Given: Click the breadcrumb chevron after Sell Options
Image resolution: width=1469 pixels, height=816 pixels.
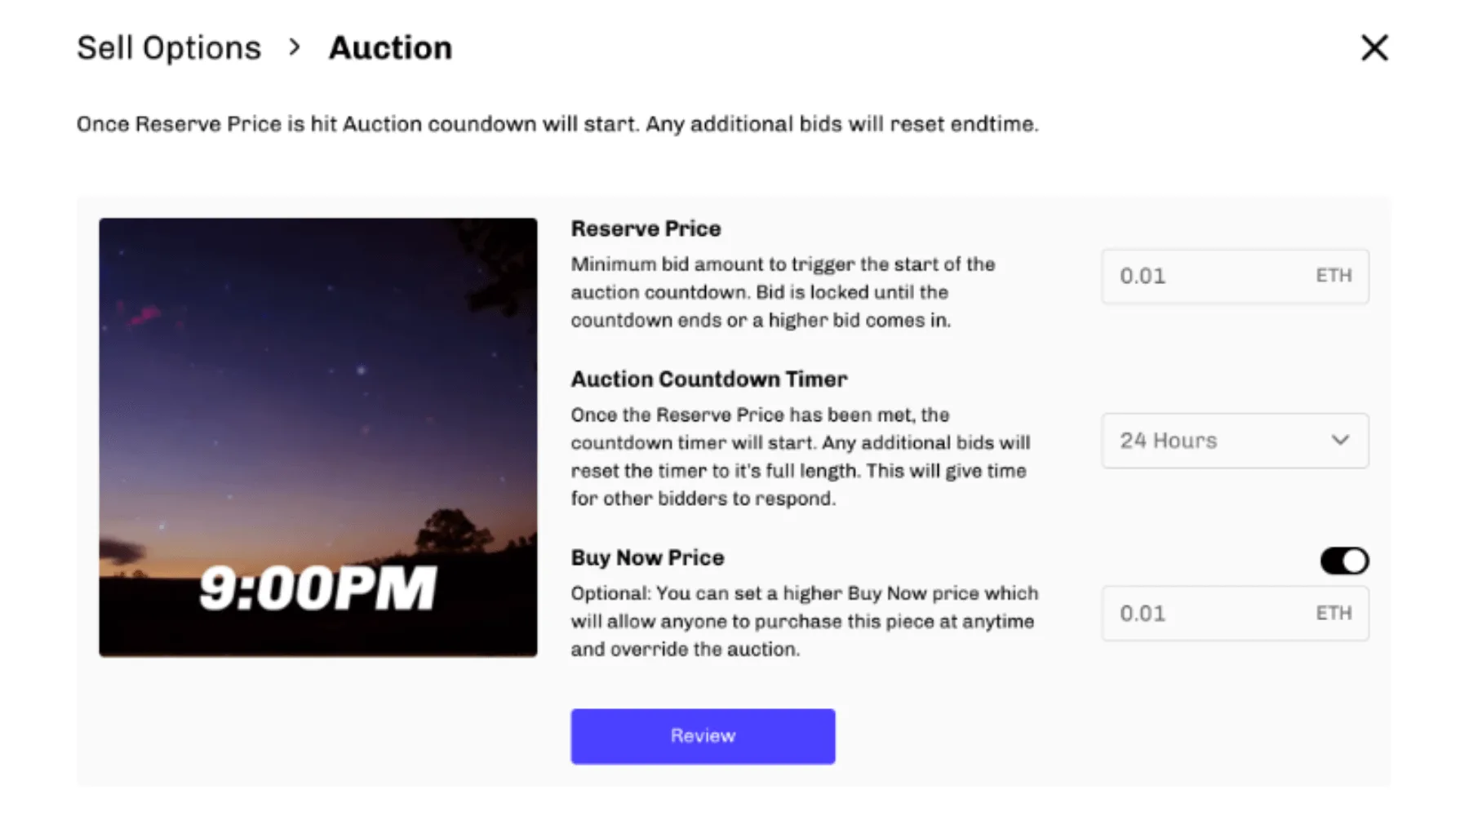Looking at the screenshot, I should [x=295, y=47].
